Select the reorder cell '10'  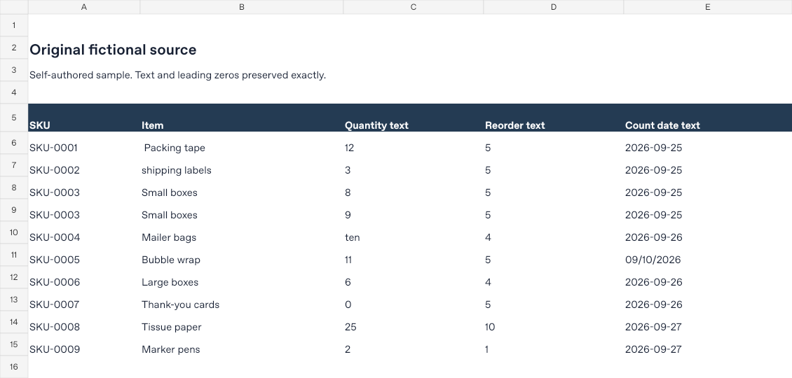click(x=554, y=322)
